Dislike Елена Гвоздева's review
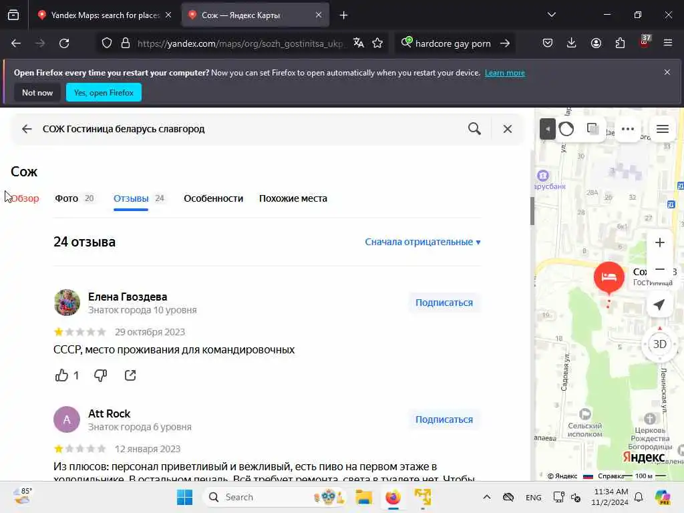684x513 pixels. tap(100, 375)
